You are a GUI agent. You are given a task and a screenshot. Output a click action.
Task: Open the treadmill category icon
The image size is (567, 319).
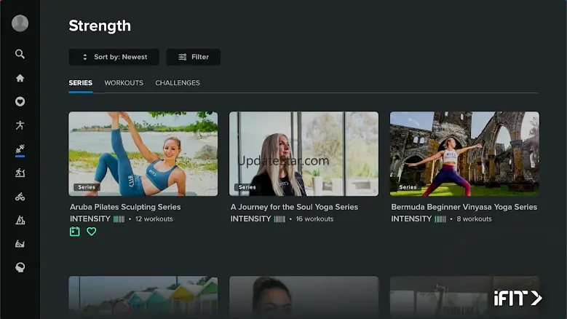20,173
